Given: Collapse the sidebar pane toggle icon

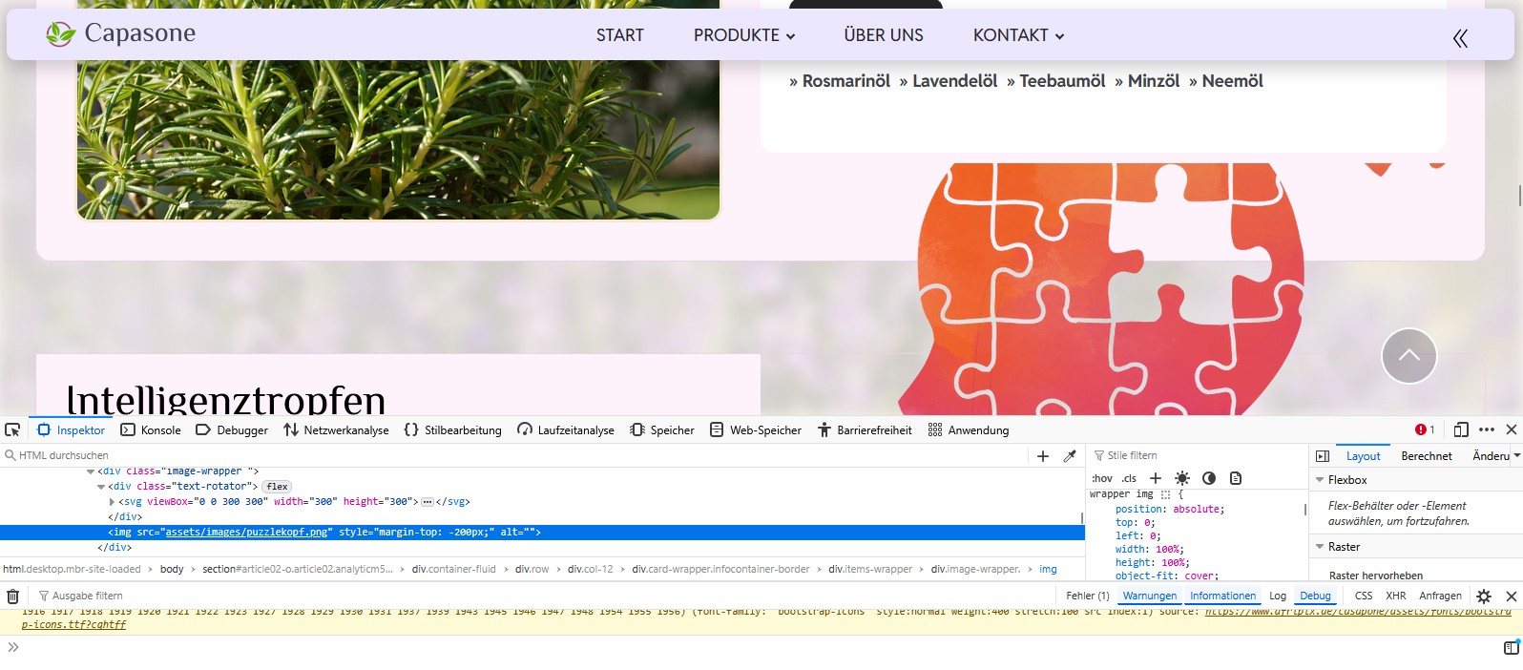Looking at the screenshot, I should click(x=1323, y=456).
